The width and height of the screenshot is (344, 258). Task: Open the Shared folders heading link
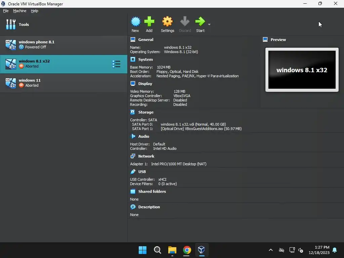pyautogui.click(x=152, y=191)
